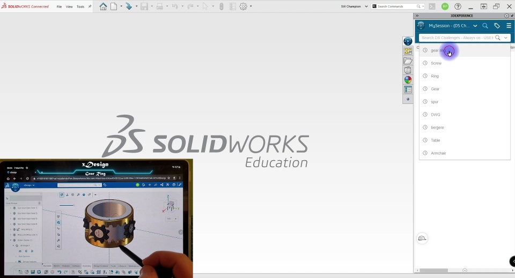
Task: Click the panel horizontal scrollbar thumb
Action: [x=433, y=271]
